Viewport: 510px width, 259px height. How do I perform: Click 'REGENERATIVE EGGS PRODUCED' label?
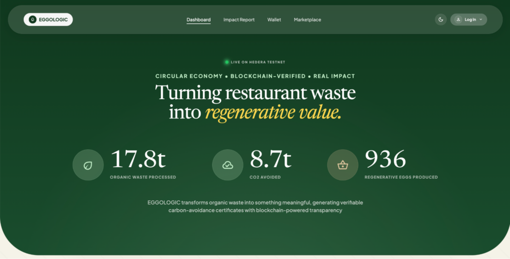[401, 177]
